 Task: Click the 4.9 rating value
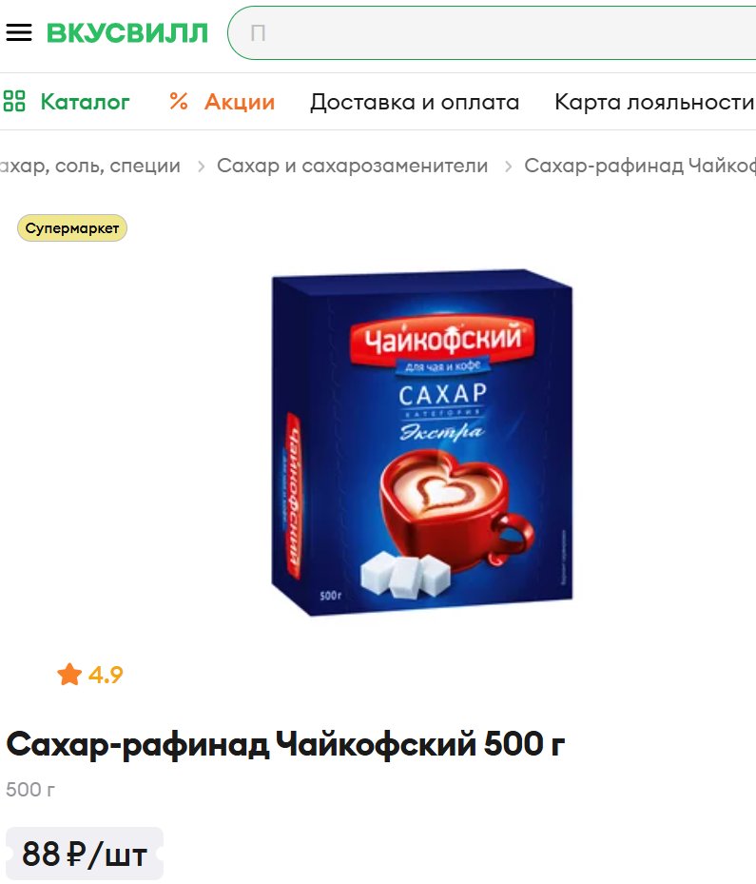pyautogui.click(x=106, y=675)
